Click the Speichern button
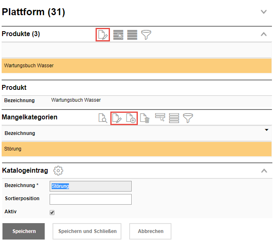 coord(24,231)
